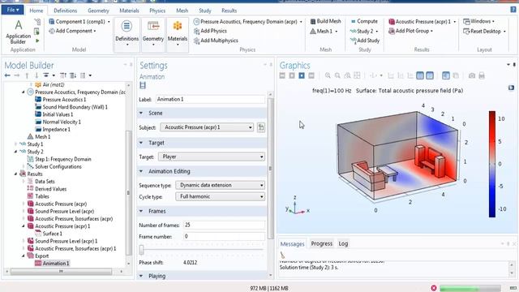Open the Results ribbon tab

(x=229, y=11)
